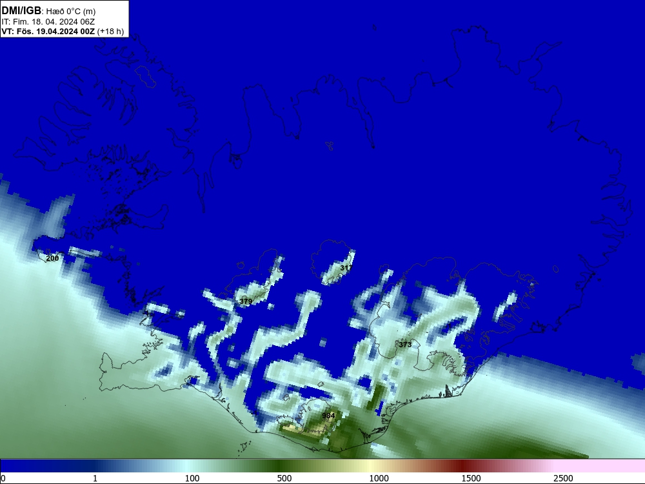This screenshot has width=645, height=484.
Task: Click the 984 height label on the map
Action: tap(328, 416)
